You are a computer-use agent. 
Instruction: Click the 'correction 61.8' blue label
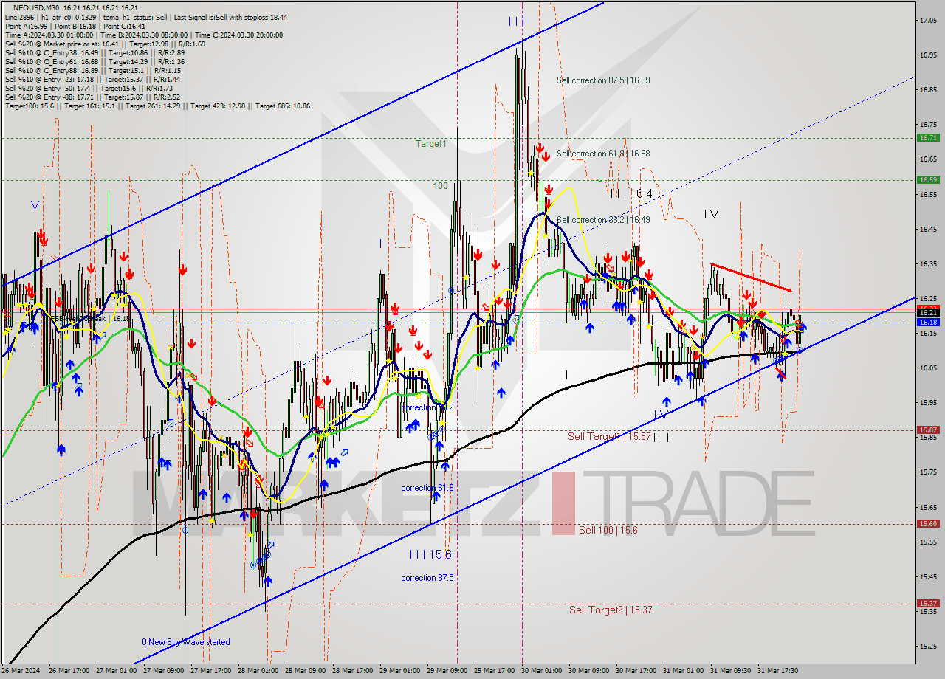[427, 489]
